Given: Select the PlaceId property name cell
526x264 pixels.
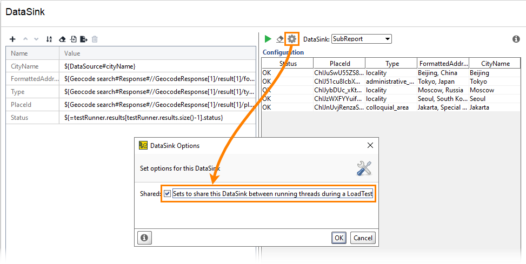Looking at the screenshot, I should 32,105.
